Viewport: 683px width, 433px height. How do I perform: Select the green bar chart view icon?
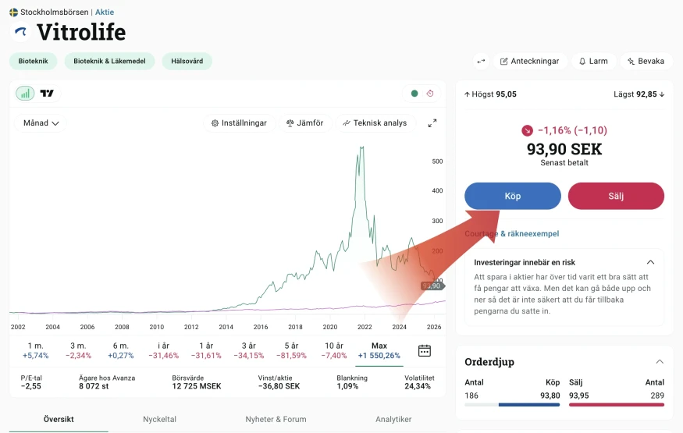[25, 93]
